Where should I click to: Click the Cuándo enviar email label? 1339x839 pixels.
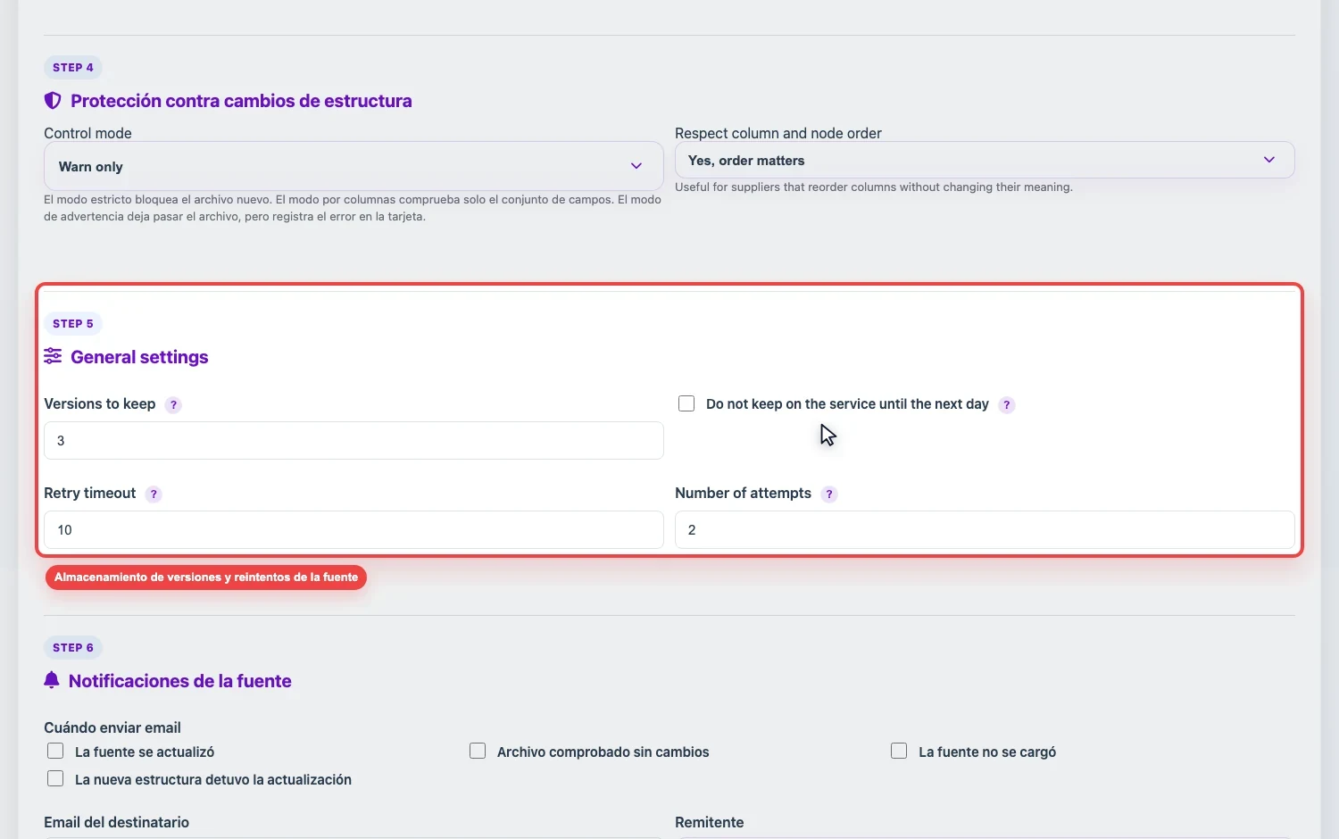click(112, 727)
